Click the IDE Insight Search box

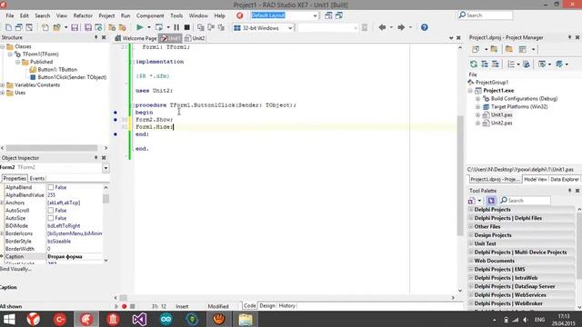[486, 15]
